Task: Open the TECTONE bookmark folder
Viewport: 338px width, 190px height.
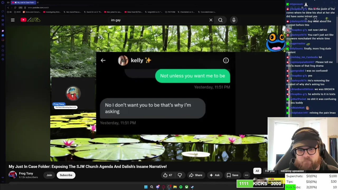Action: point(170,12)
